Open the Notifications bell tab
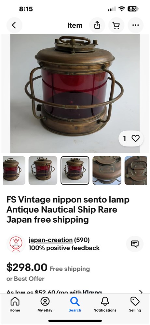The height and width of the screenshot is (325, 150). 105,304
